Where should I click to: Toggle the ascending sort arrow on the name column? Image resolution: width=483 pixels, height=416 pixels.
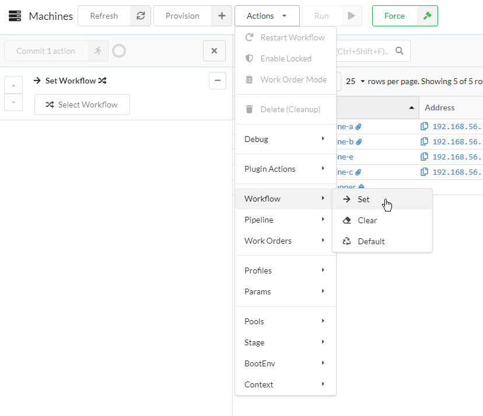(x=412, y=108)
